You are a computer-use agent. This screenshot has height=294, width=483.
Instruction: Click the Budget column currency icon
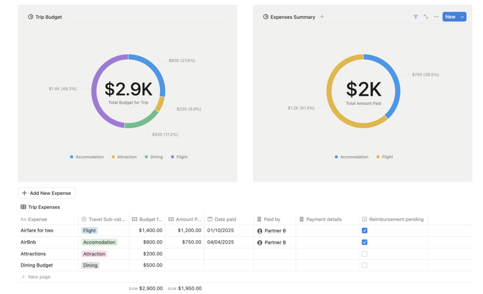[134, 219]
